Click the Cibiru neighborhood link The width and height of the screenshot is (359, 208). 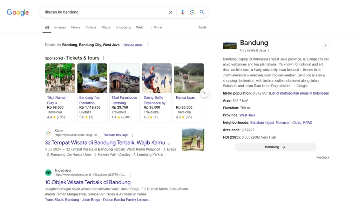click(x=297, y=123)
